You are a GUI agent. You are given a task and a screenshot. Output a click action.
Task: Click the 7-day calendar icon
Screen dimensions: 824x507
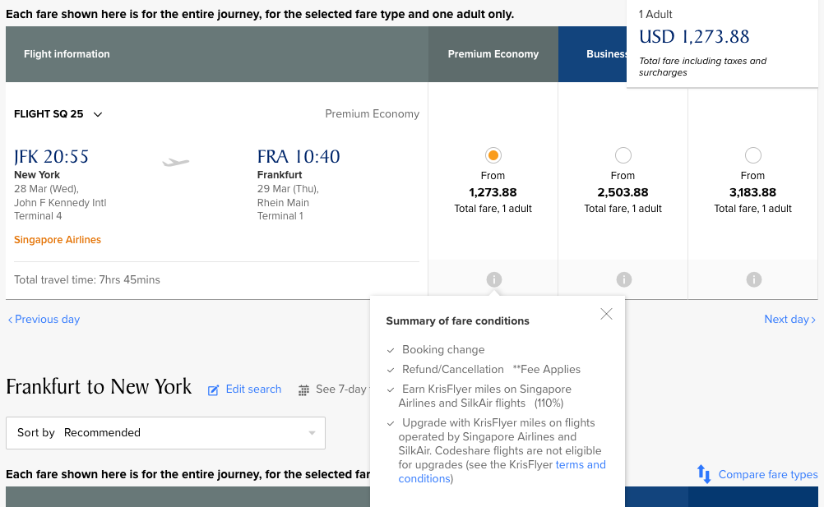[x=303, y=390]
